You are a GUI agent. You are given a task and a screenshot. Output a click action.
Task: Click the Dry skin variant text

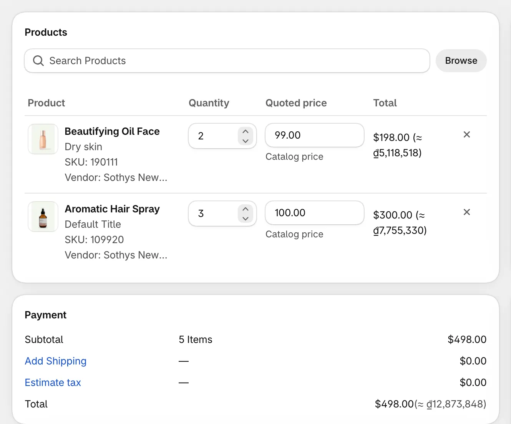click(x=83, y=147)
